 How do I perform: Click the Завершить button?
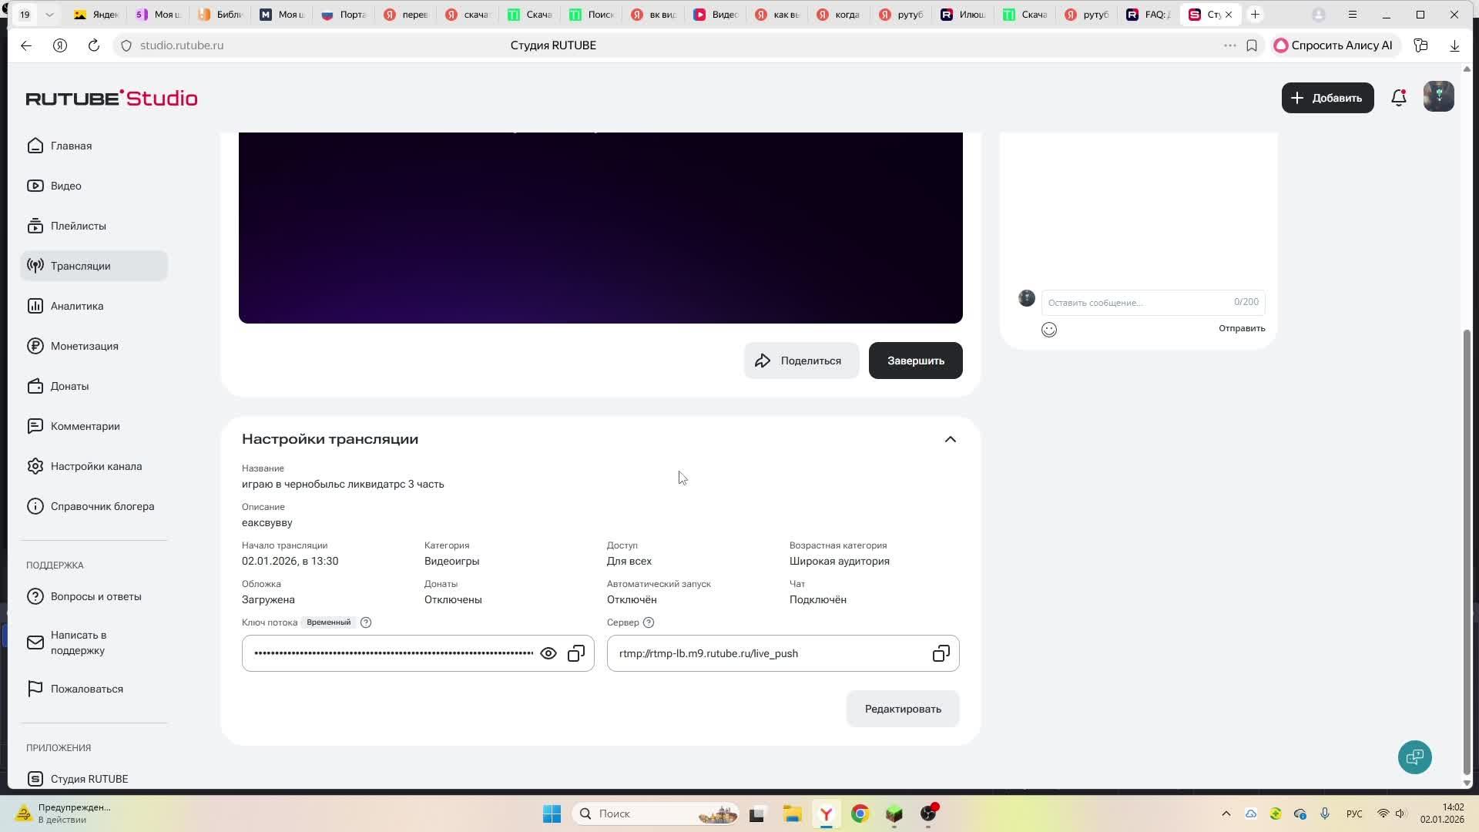(x=915, y=361)
